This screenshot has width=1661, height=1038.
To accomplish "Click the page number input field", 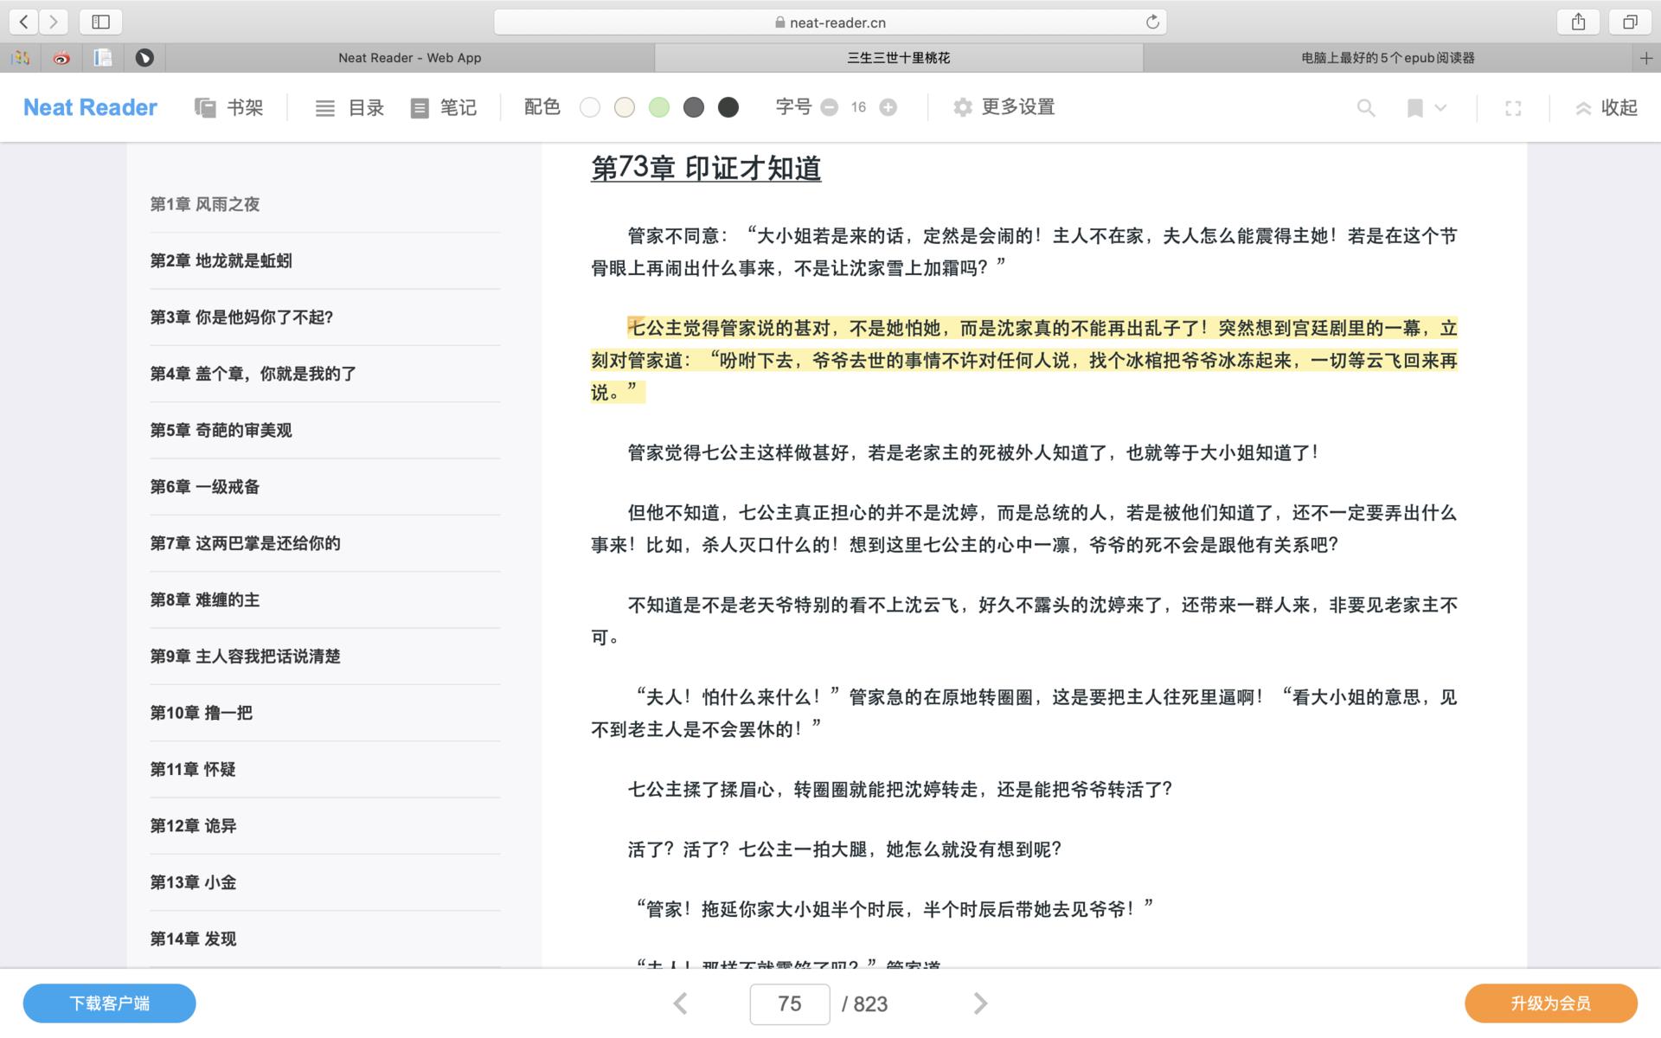I will 789,1003.
